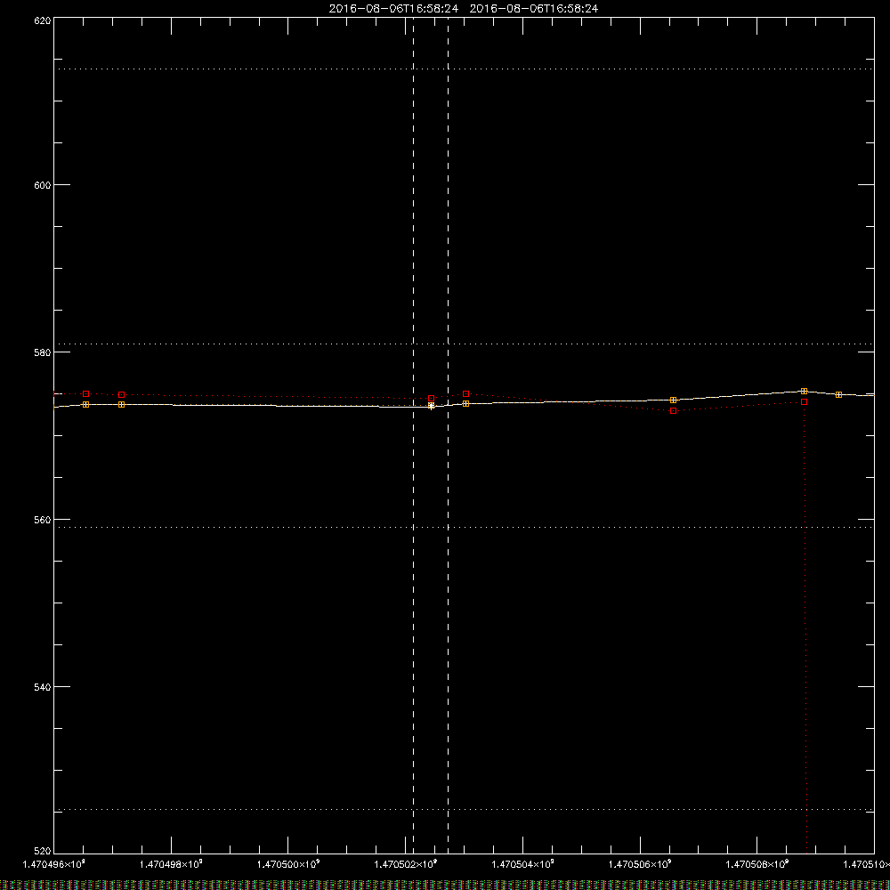Click the x-axis label 1.470496×10⁹
Image resolution: width=890 pixels, height=890 pixels.
(x=54, y=864)
